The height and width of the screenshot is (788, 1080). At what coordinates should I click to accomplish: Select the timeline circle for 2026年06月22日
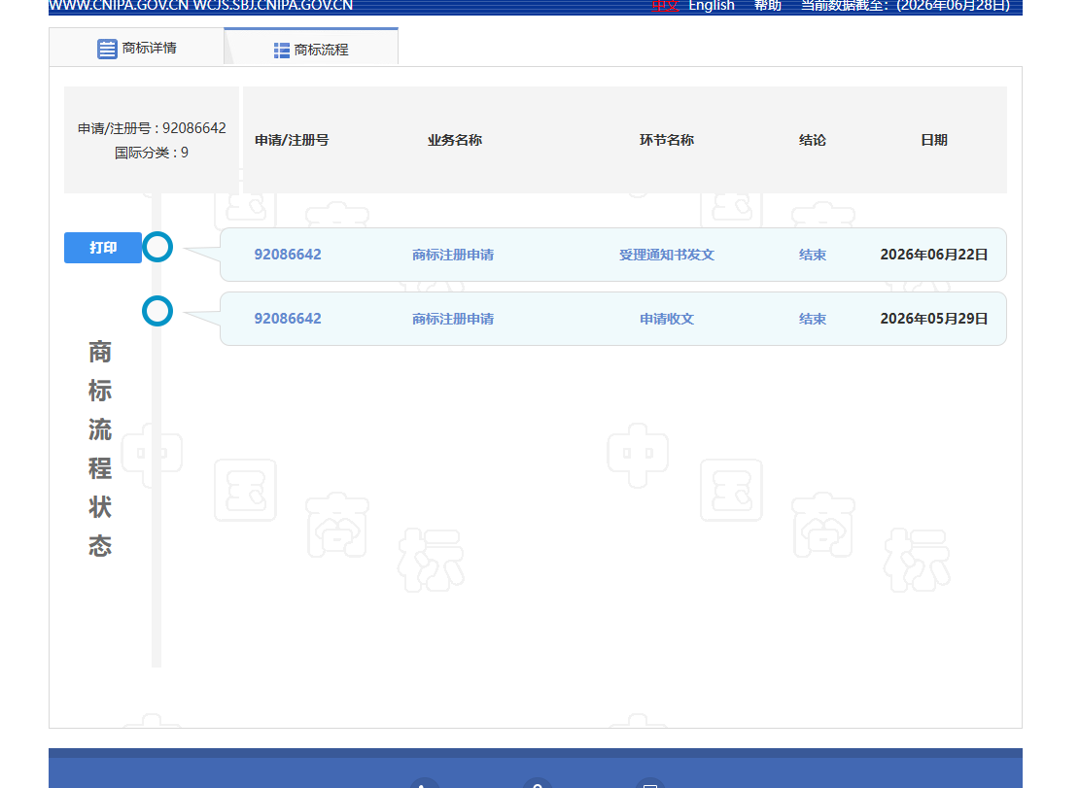157,247
